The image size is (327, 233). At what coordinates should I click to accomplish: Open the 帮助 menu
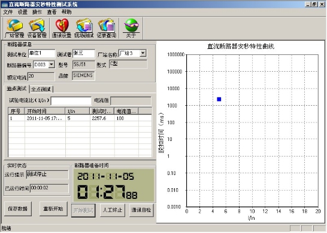click(66, 12)
